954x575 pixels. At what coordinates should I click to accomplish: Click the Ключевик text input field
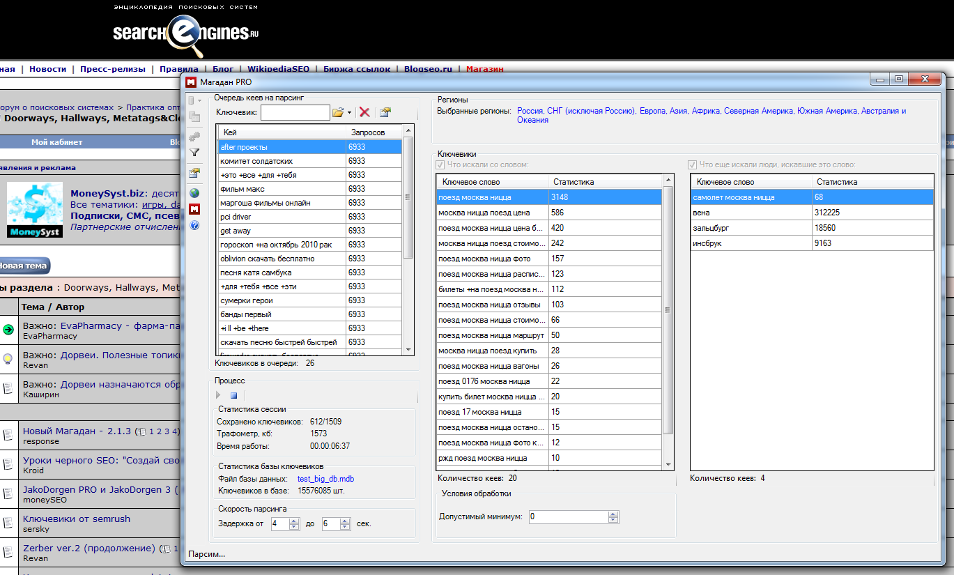pos(295,112)
